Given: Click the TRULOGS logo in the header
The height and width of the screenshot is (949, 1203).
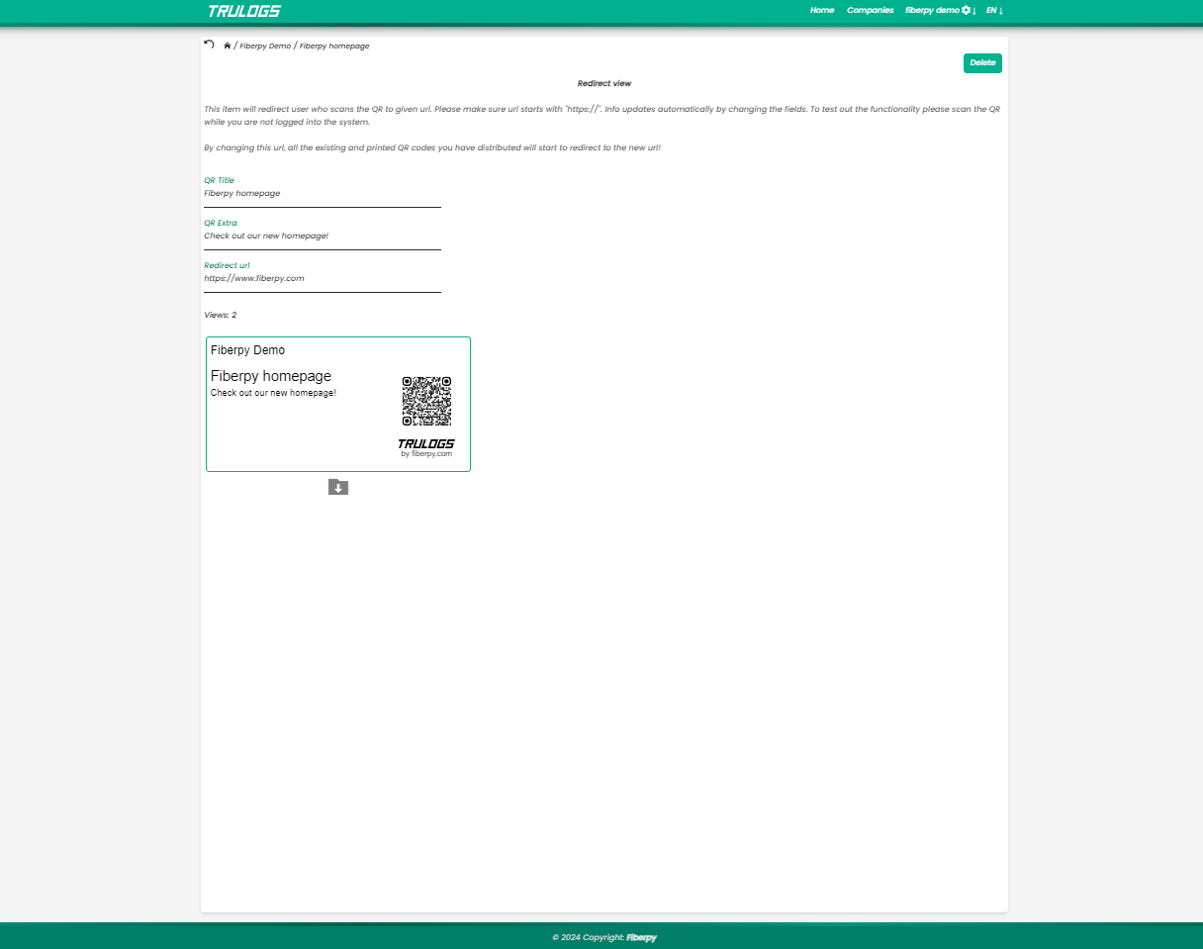Looking at the screenshot, I should pyautogui.click(x=244, y=11).
